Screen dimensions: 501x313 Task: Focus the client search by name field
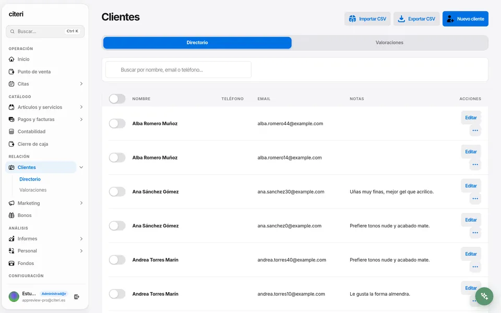coord(178,69)
